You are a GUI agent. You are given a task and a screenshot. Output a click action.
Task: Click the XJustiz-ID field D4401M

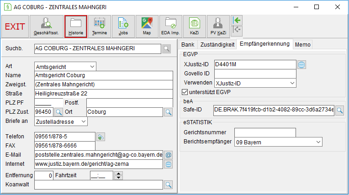(255, 64)
